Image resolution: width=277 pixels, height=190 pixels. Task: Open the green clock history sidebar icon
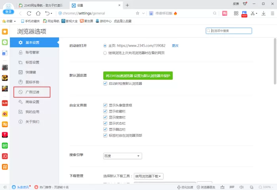pyautogui.click(x=5, y=42)
